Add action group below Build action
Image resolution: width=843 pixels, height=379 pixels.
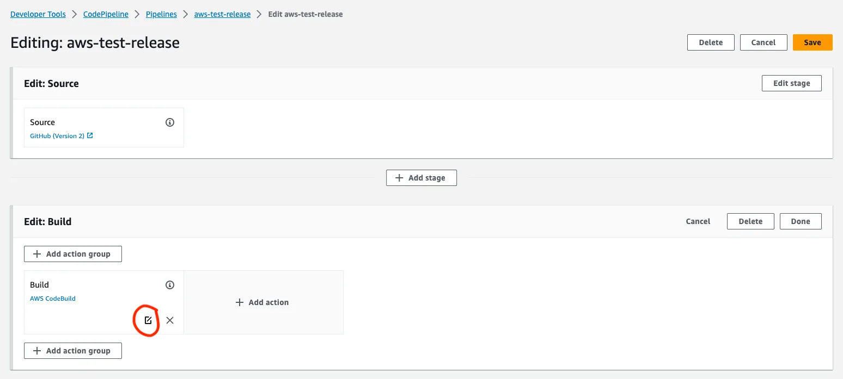pos(73,351)
